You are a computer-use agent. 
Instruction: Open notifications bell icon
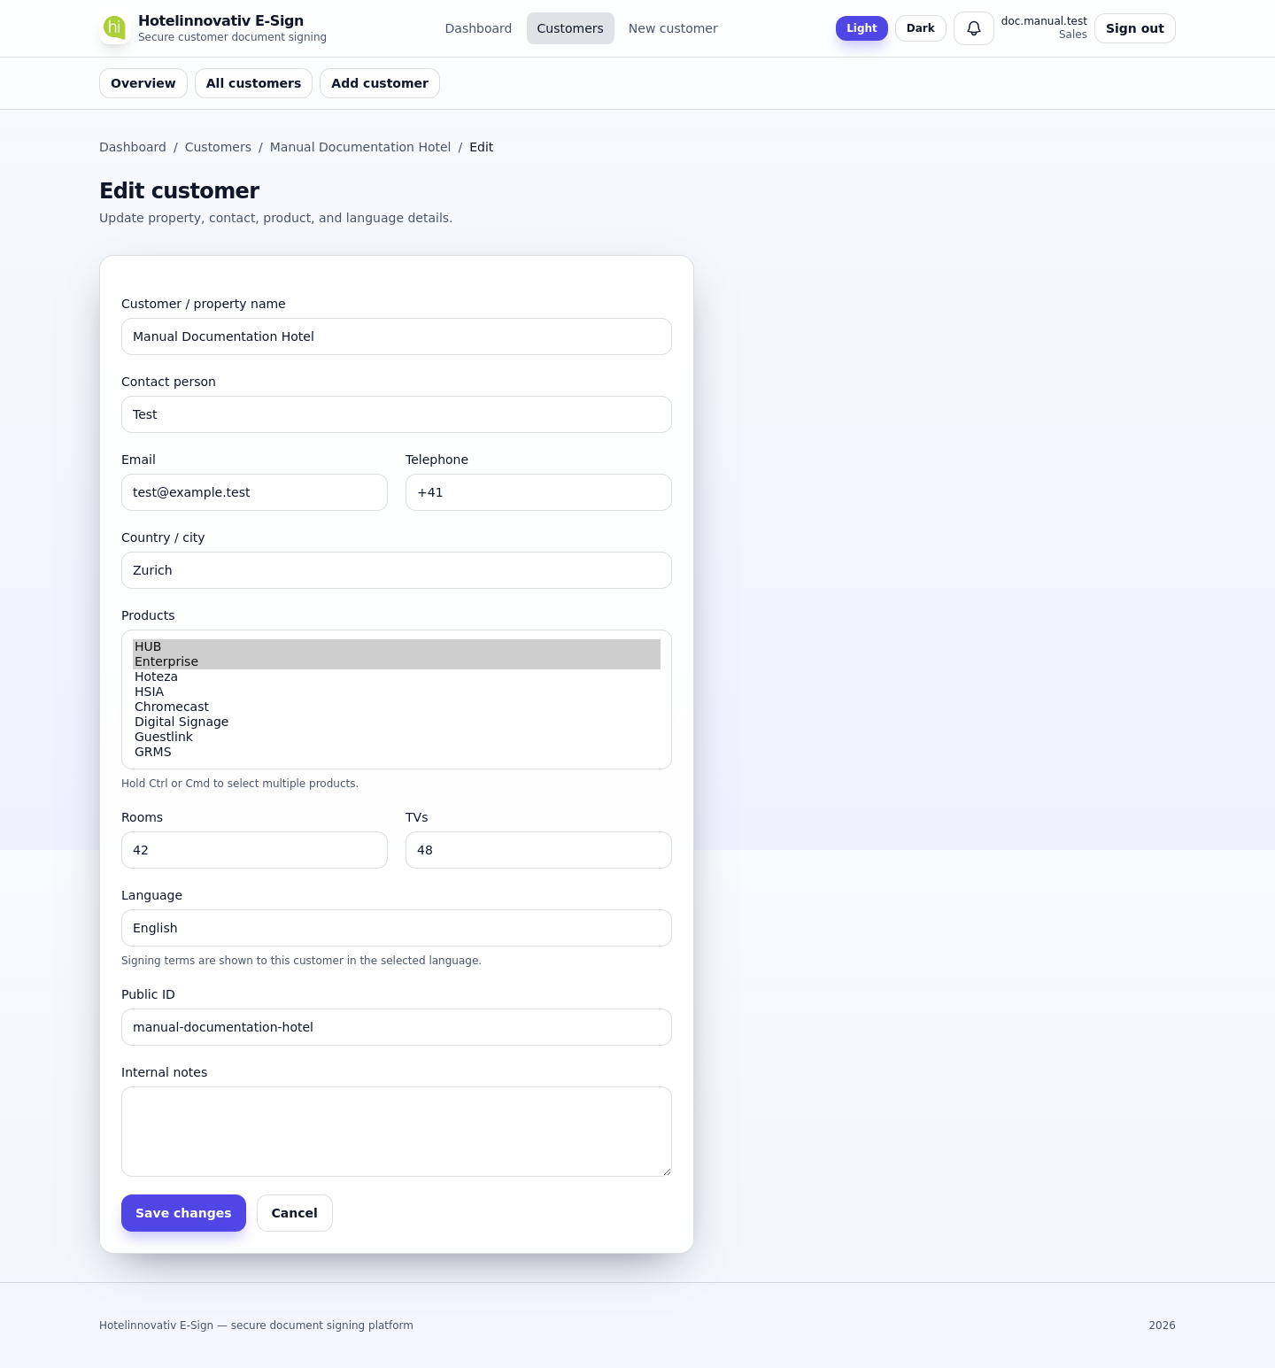[973, 28]
